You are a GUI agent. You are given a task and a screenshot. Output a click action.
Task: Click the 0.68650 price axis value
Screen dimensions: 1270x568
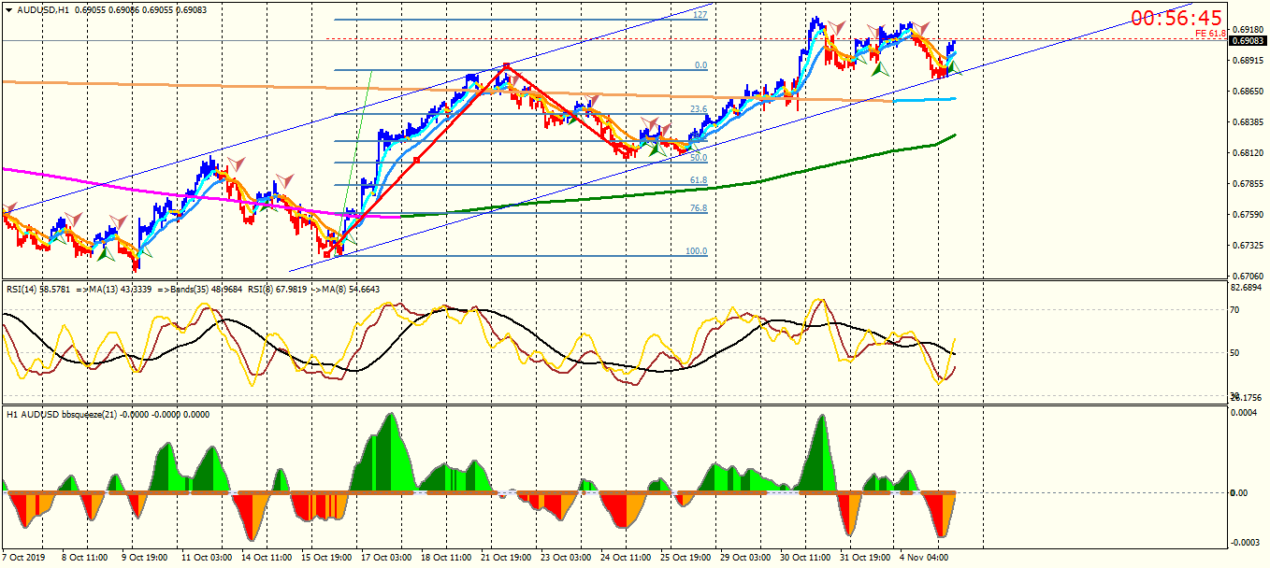[1248, 92]
